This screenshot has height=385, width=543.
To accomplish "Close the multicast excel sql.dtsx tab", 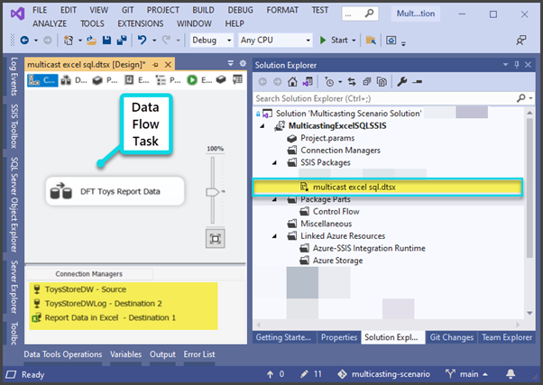I will (x=168, y=65).
